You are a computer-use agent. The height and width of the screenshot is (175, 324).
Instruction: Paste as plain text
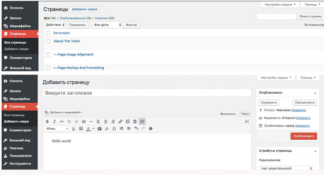(99, 129)
